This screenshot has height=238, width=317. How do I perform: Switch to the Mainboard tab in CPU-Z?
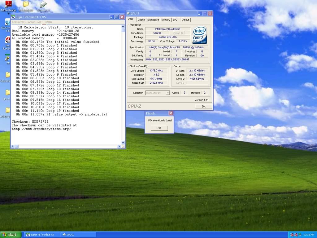[x=153, y=20]
